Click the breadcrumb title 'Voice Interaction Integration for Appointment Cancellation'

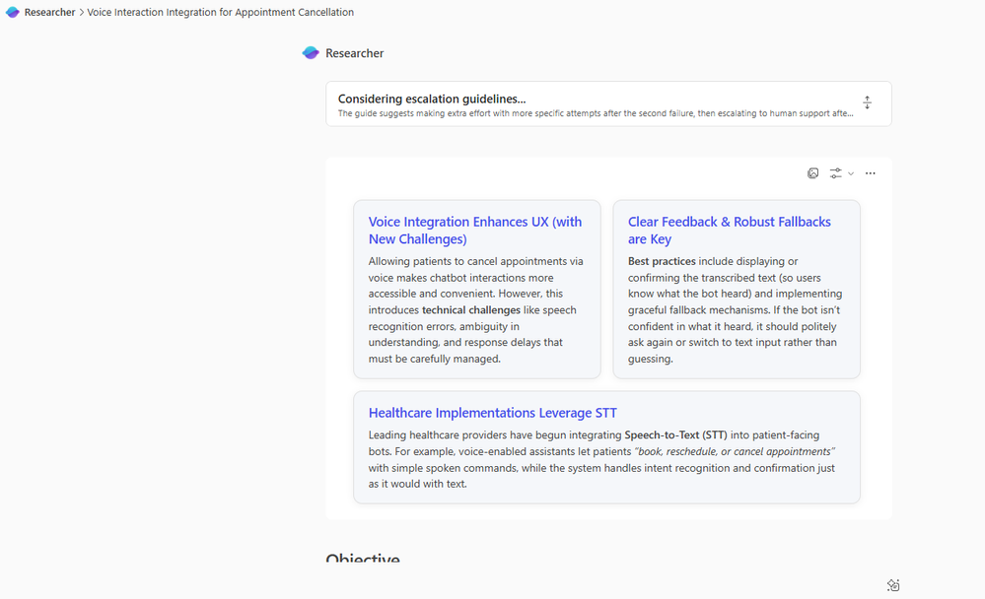click(x=220, y=13)
